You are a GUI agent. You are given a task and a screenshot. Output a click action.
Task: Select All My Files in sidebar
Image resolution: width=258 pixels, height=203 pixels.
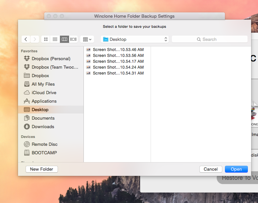[51, 84]
